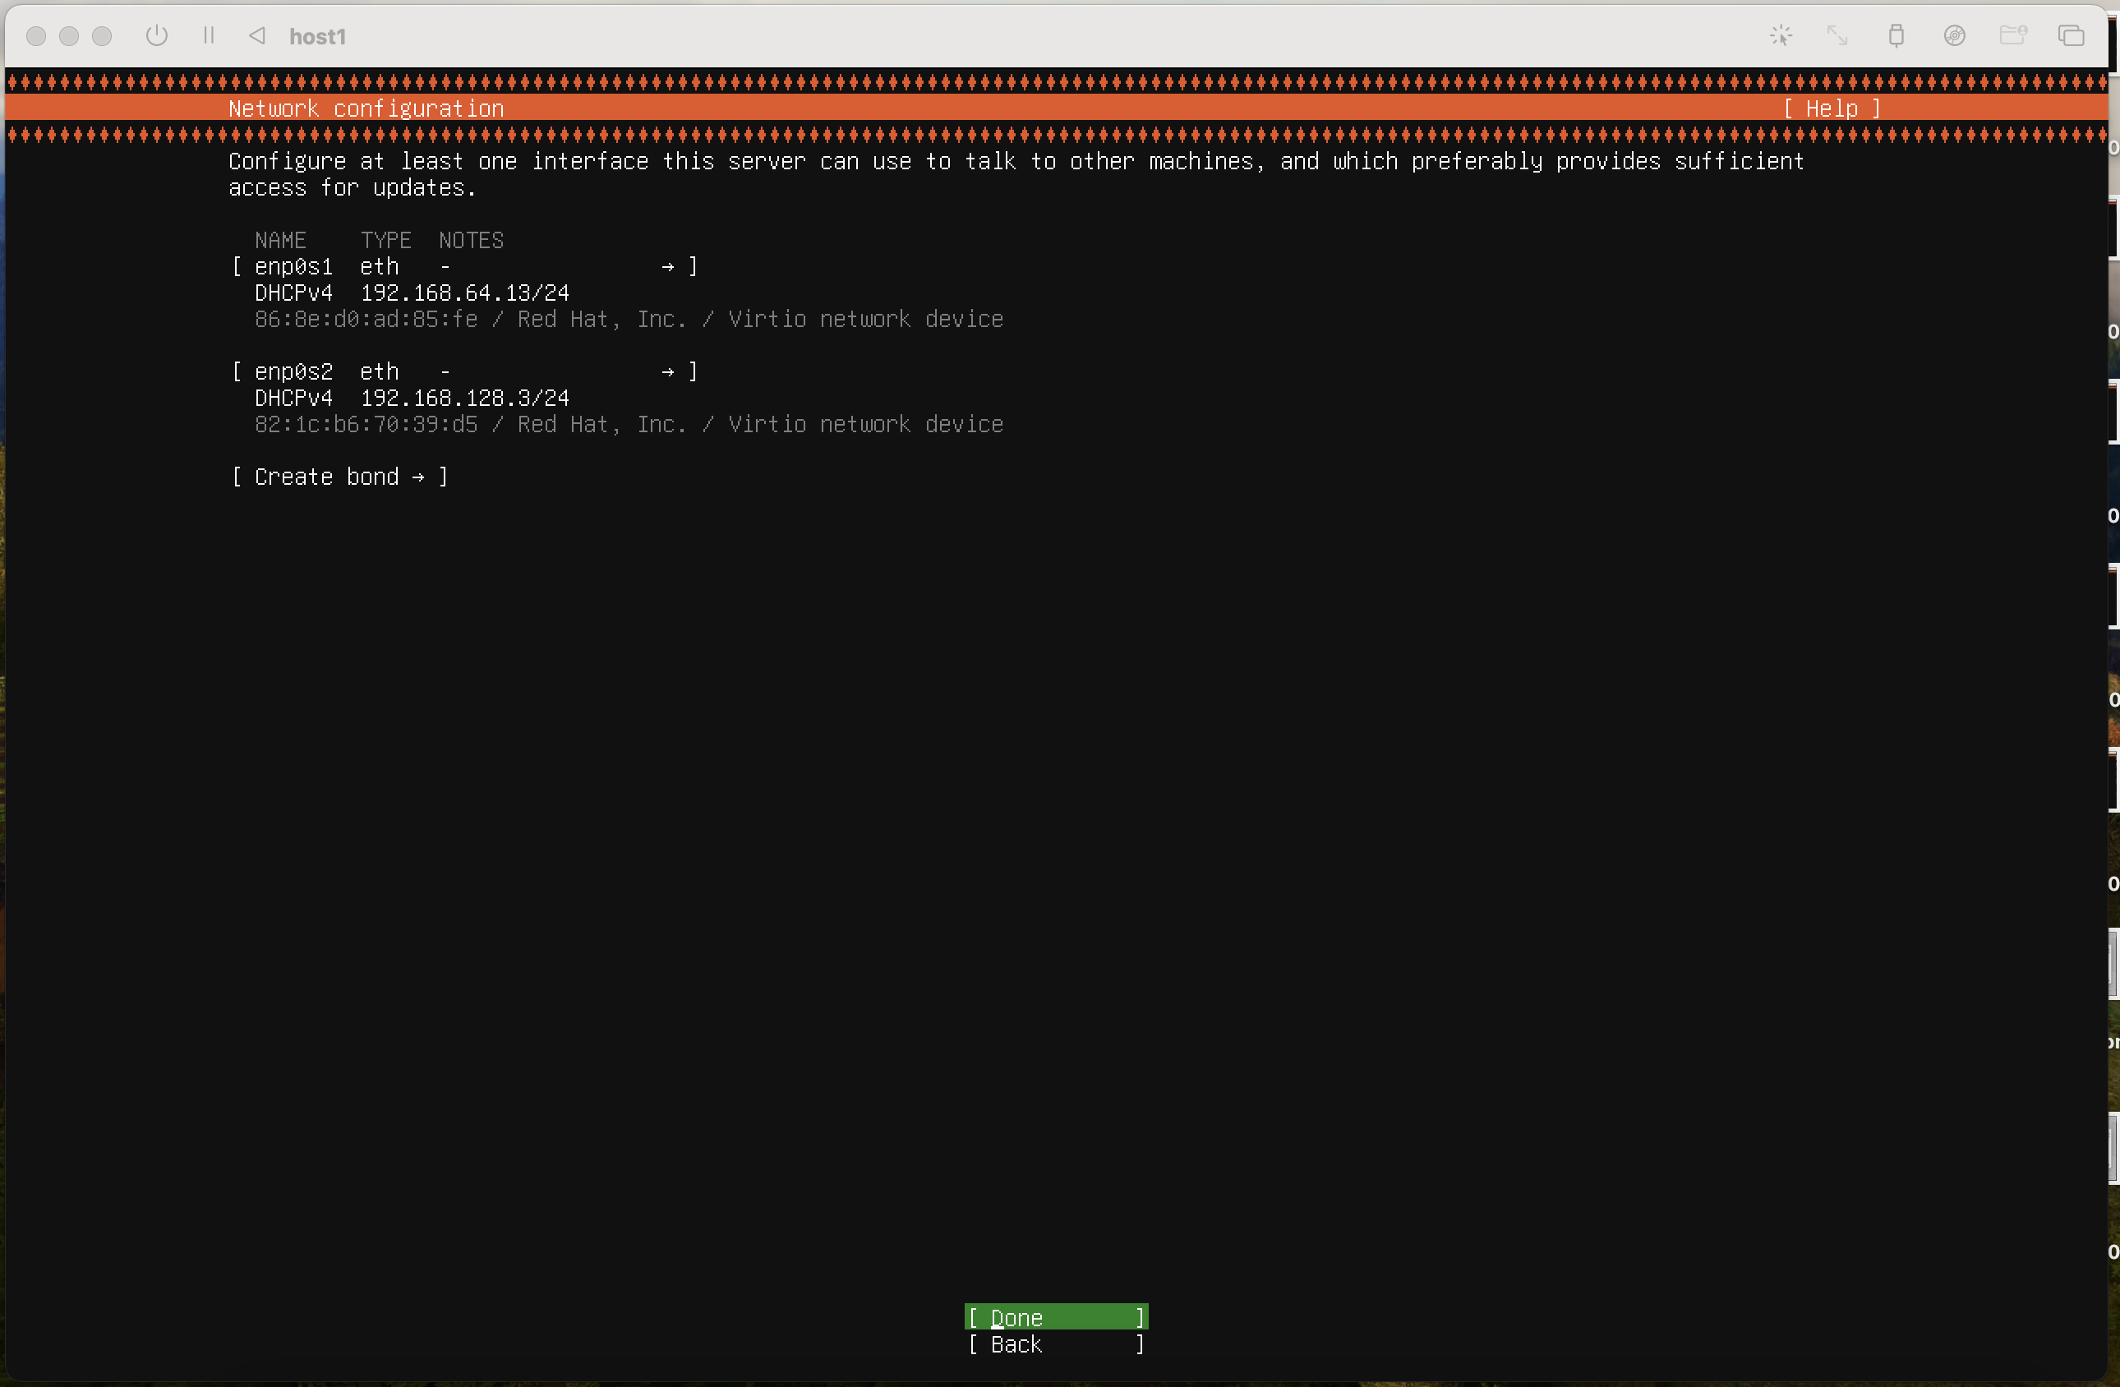Viewport: 2120px width, 1387px height.
Task: Click the restart triangle icon
Action: pos(257,35)
